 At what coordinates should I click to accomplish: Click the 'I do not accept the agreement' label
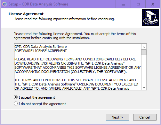pyautogui.click(x=42, y=104)
